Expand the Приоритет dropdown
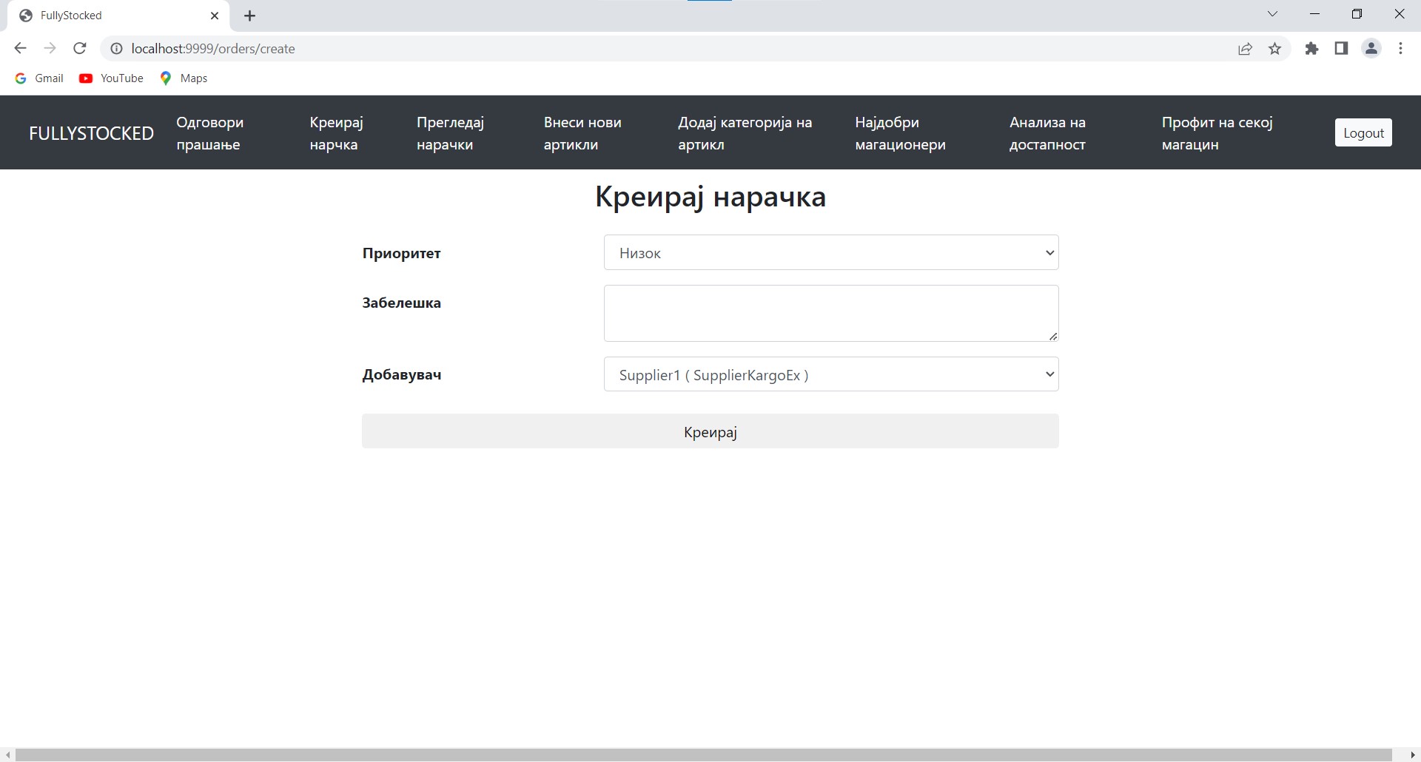 (x=830, y=253)
